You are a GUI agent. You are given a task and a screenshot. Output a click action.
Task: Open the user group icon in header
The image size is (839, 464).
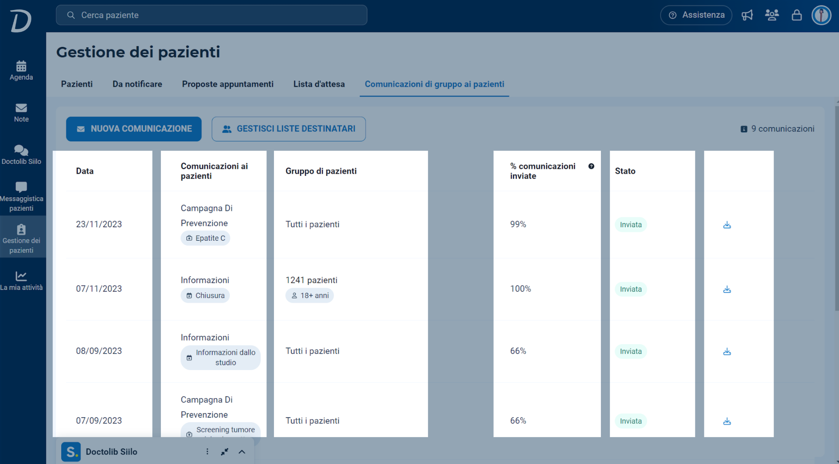click(772, 15)
